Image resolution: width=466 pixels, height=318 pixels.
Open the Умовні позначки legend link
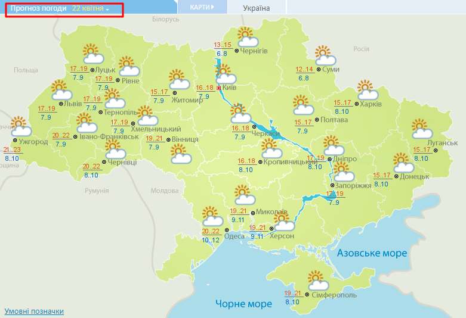tap(34, 311)
